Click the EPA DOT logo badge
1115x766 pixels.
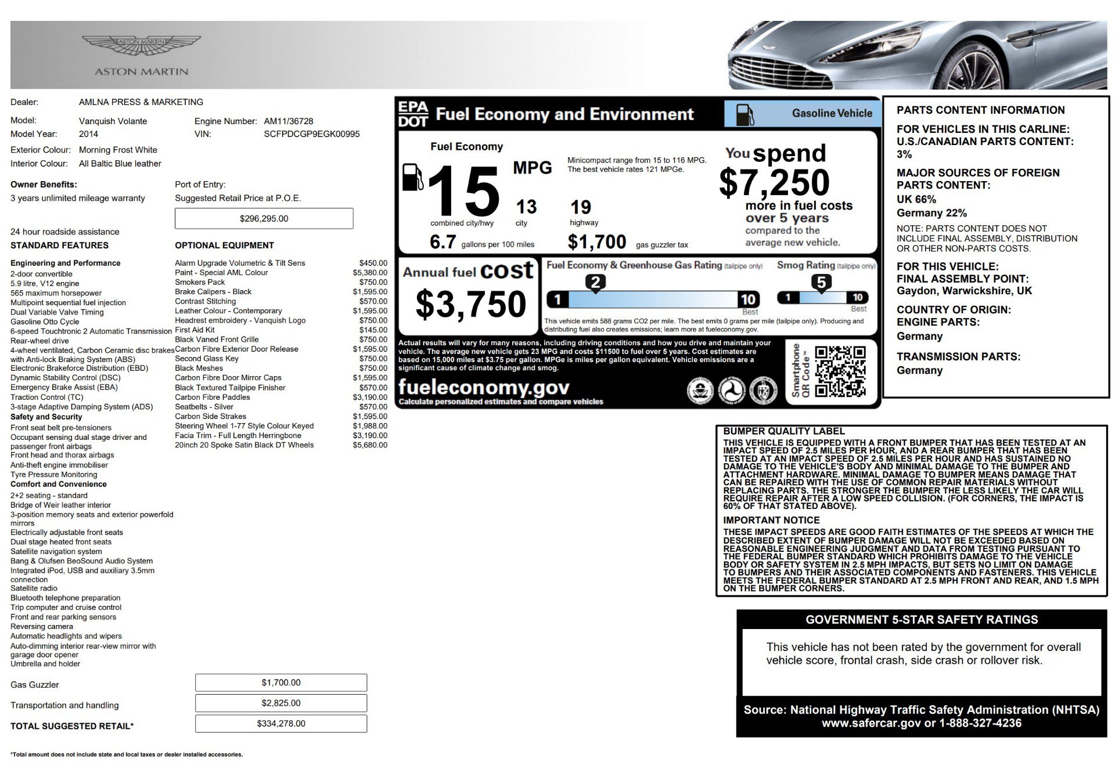(x=413, y=114)
